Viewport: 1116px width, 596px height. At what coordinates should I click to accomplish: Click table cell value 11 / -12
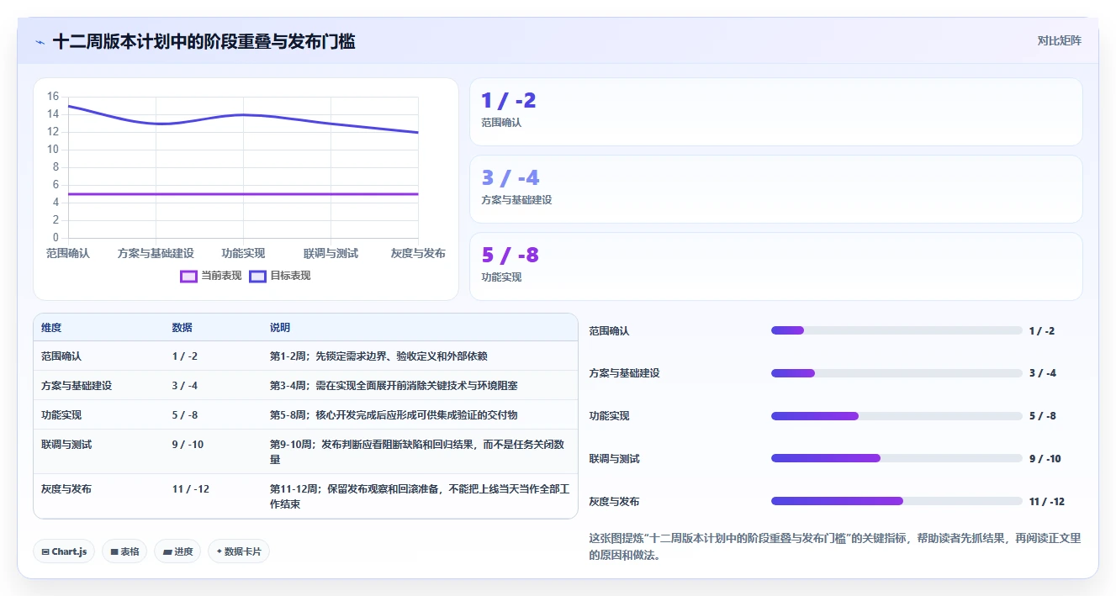(x=191, y=488)
